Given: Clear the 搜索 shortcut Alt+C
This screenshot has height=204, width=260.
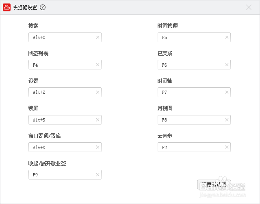Looking at the screenshot, I should coord(97,37).
